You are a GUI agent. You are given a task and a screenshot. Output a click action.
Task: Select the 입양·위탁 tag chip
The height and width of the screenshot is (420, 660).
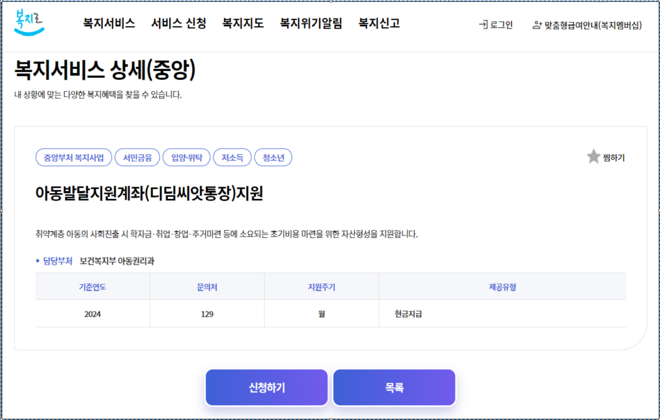[187, 157]
